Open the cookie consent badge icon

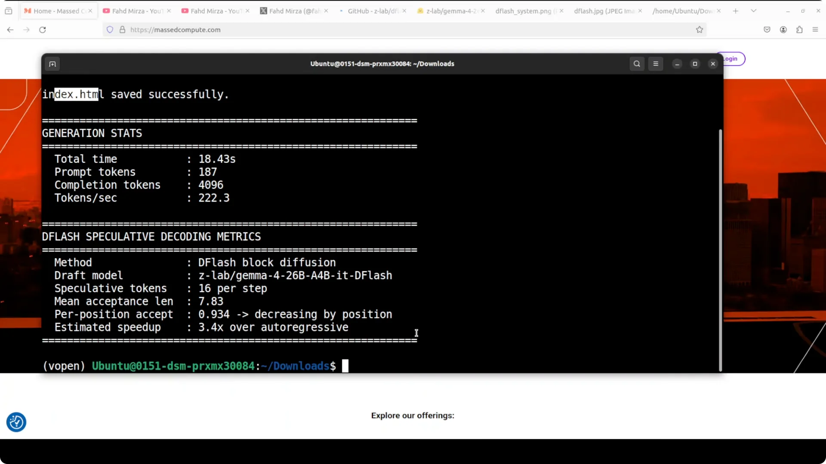coord(16,422)
